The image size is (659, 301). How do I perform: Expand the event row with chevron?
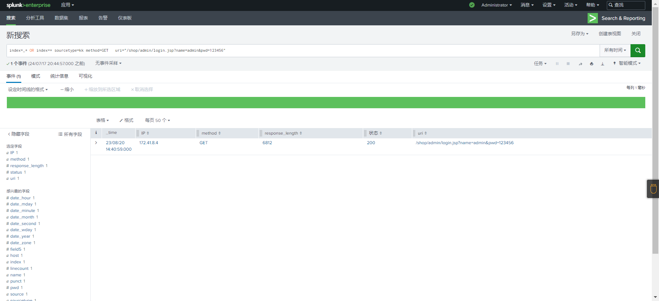(96, 143)
